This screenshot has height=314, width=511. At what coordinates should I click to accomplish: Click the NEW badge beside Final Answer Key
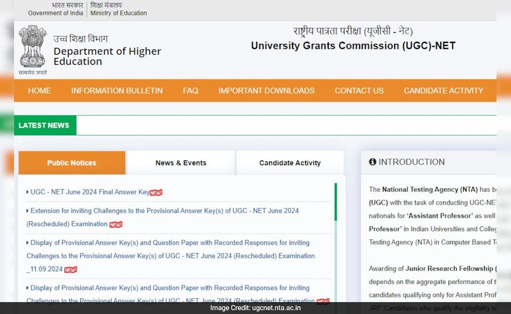156,192
